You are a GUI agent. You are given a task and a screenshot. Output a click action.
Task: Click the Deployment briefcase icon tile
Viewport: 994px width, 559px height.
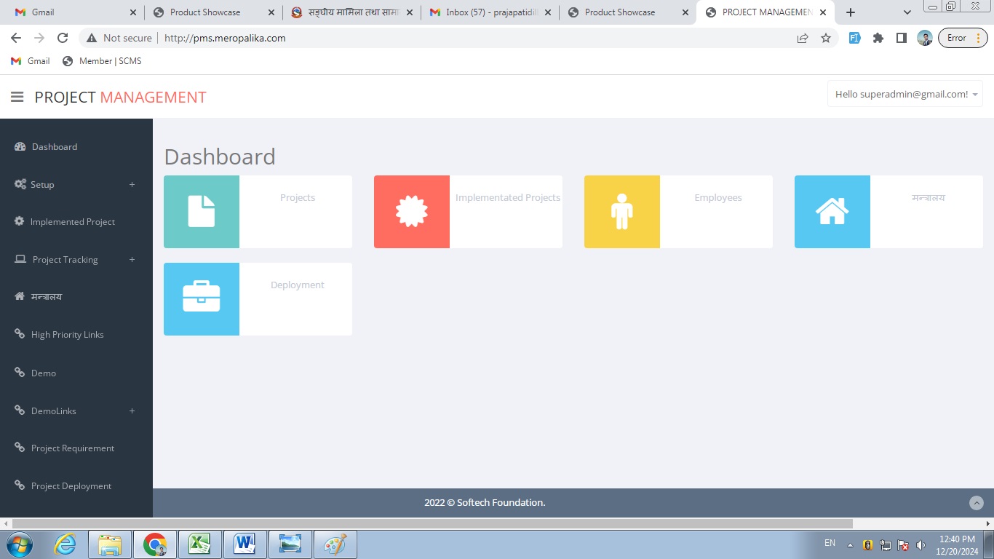tap(202, 299)
